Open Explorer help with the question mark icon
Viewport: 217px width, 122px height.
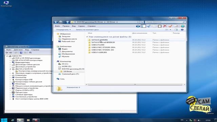182,29
